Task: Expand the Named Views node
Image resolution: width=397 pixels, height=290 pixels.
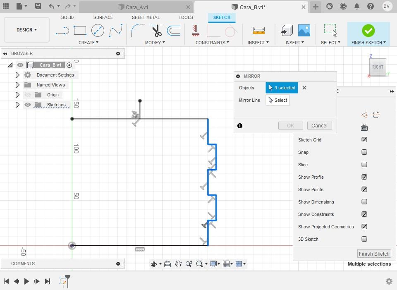Action: click(17, 85)
